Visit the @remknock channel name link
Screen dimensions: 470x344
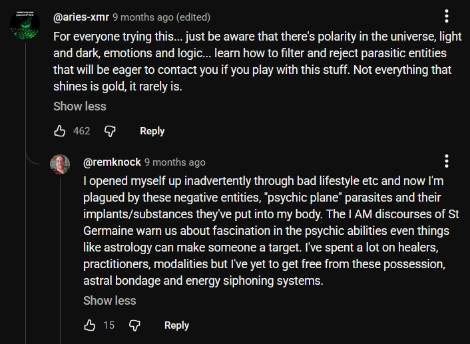point(112,162)
